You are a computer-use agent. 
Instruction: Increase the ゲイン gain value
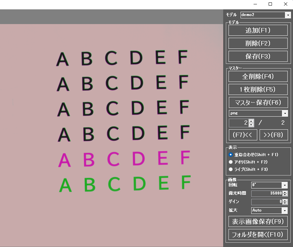[x=285, y=201]
